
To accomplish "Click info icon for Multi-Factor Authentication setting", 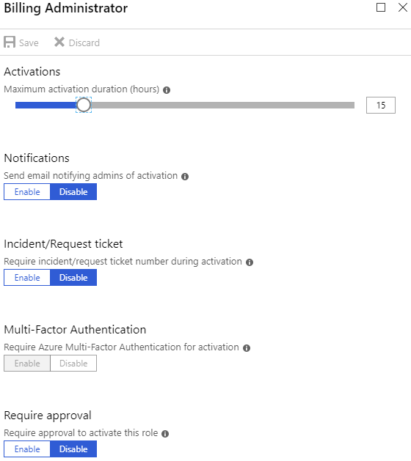I will [247, 348].
